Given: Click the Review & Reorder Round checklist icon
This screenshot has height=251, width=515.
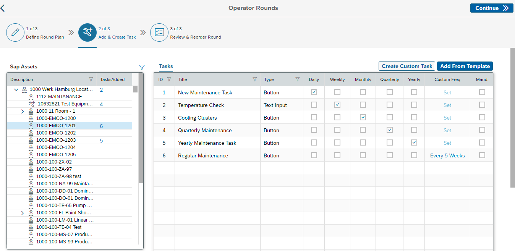Looking at the screenshot, I should (159, 33).
